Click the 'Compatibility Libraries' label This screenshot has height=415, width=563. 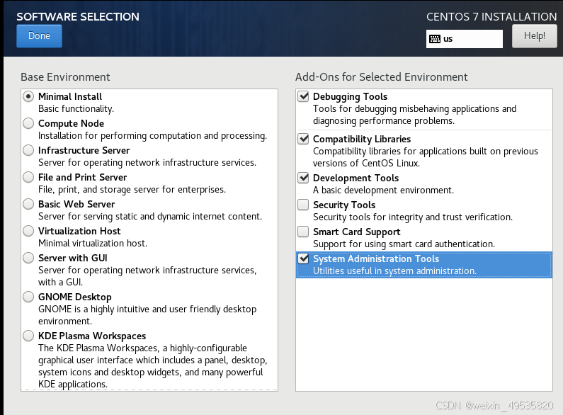[362, 139]
